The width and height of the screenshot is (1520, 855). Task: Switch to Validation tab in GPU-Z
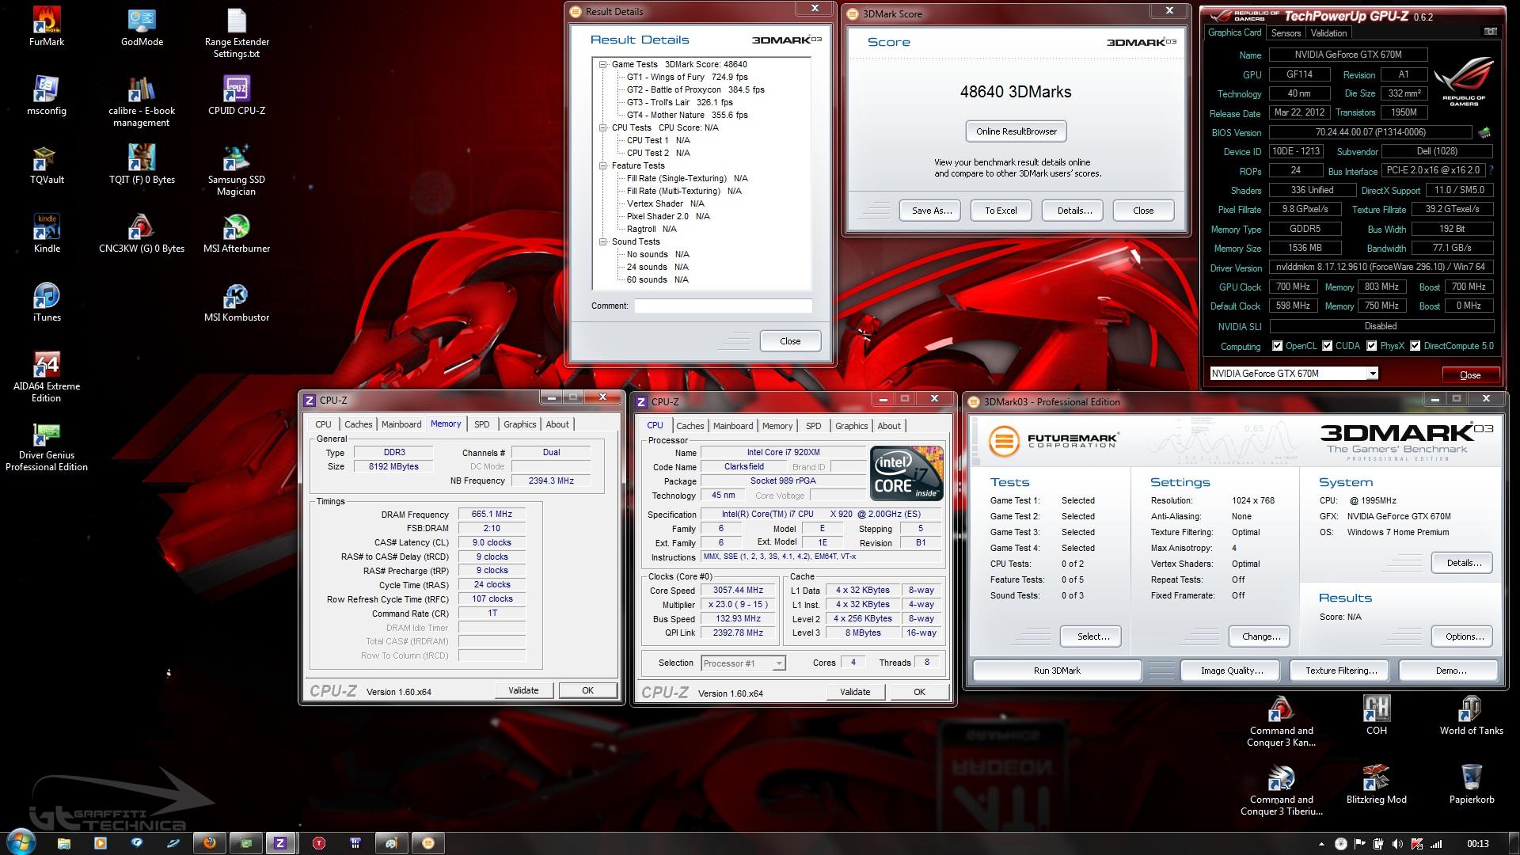pyautogui.click(x=1328, y=33)
